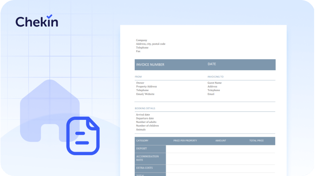
Task: Click the INVOICING TO label
Action: [x=215, y=77]
